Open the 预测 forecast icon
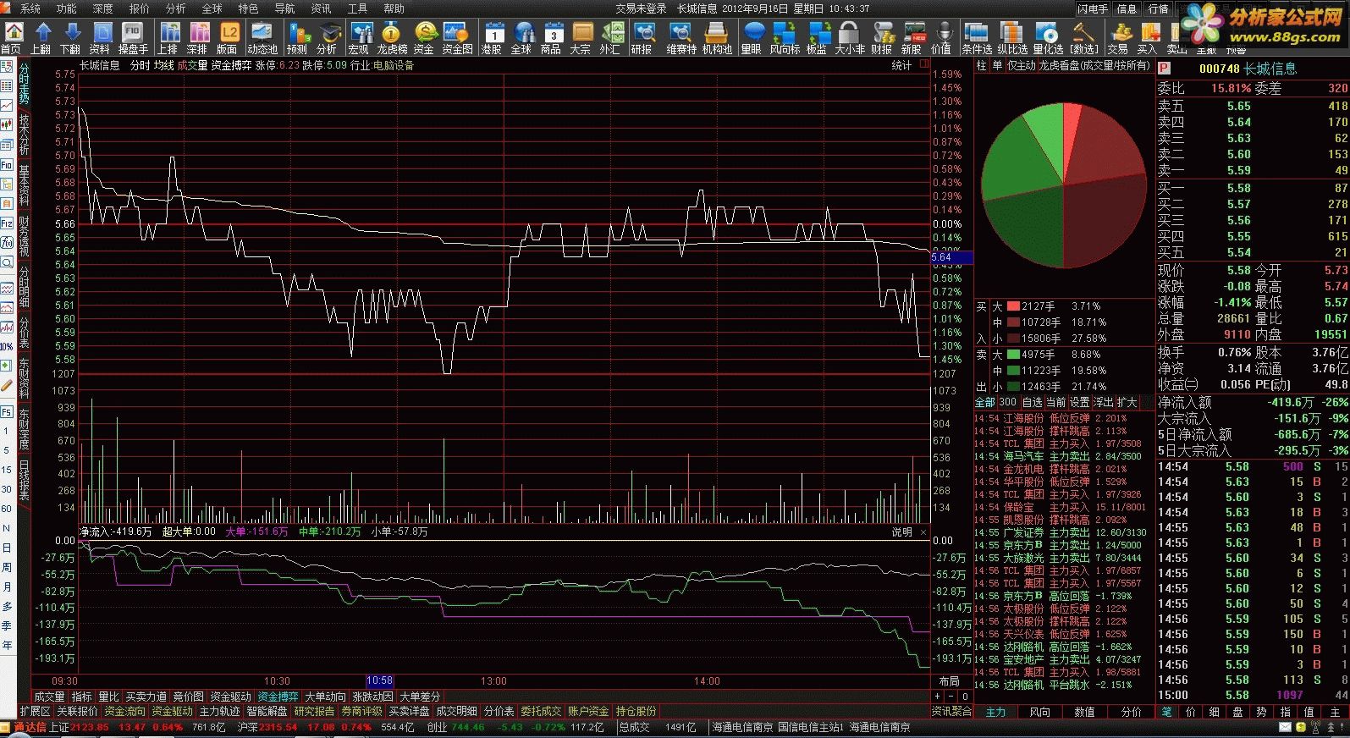 click(298, 38)
